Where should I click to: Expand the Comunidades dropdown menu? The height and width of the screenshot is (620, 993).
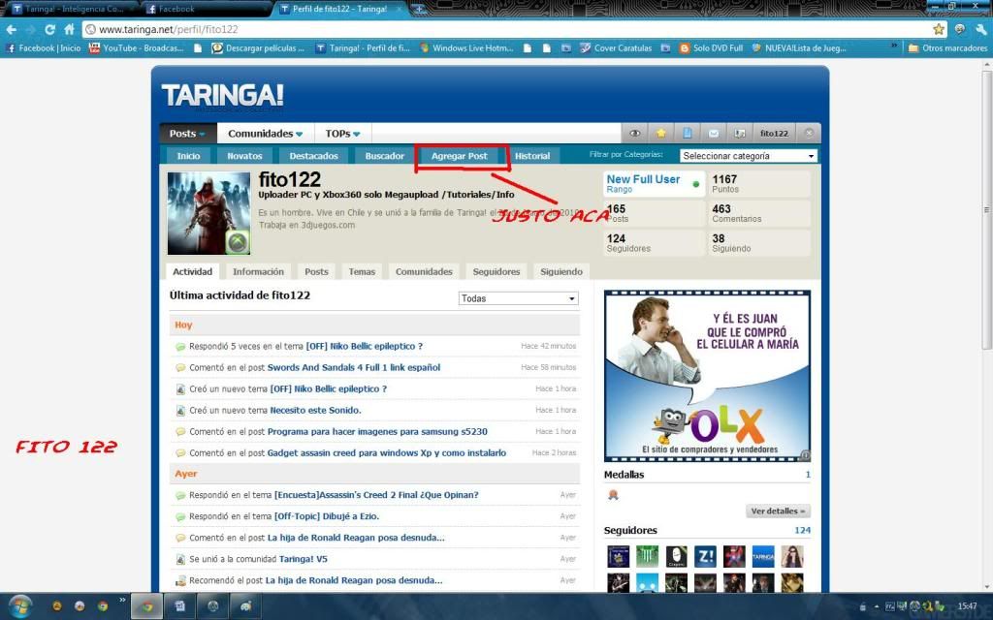[x=266, y=134]
